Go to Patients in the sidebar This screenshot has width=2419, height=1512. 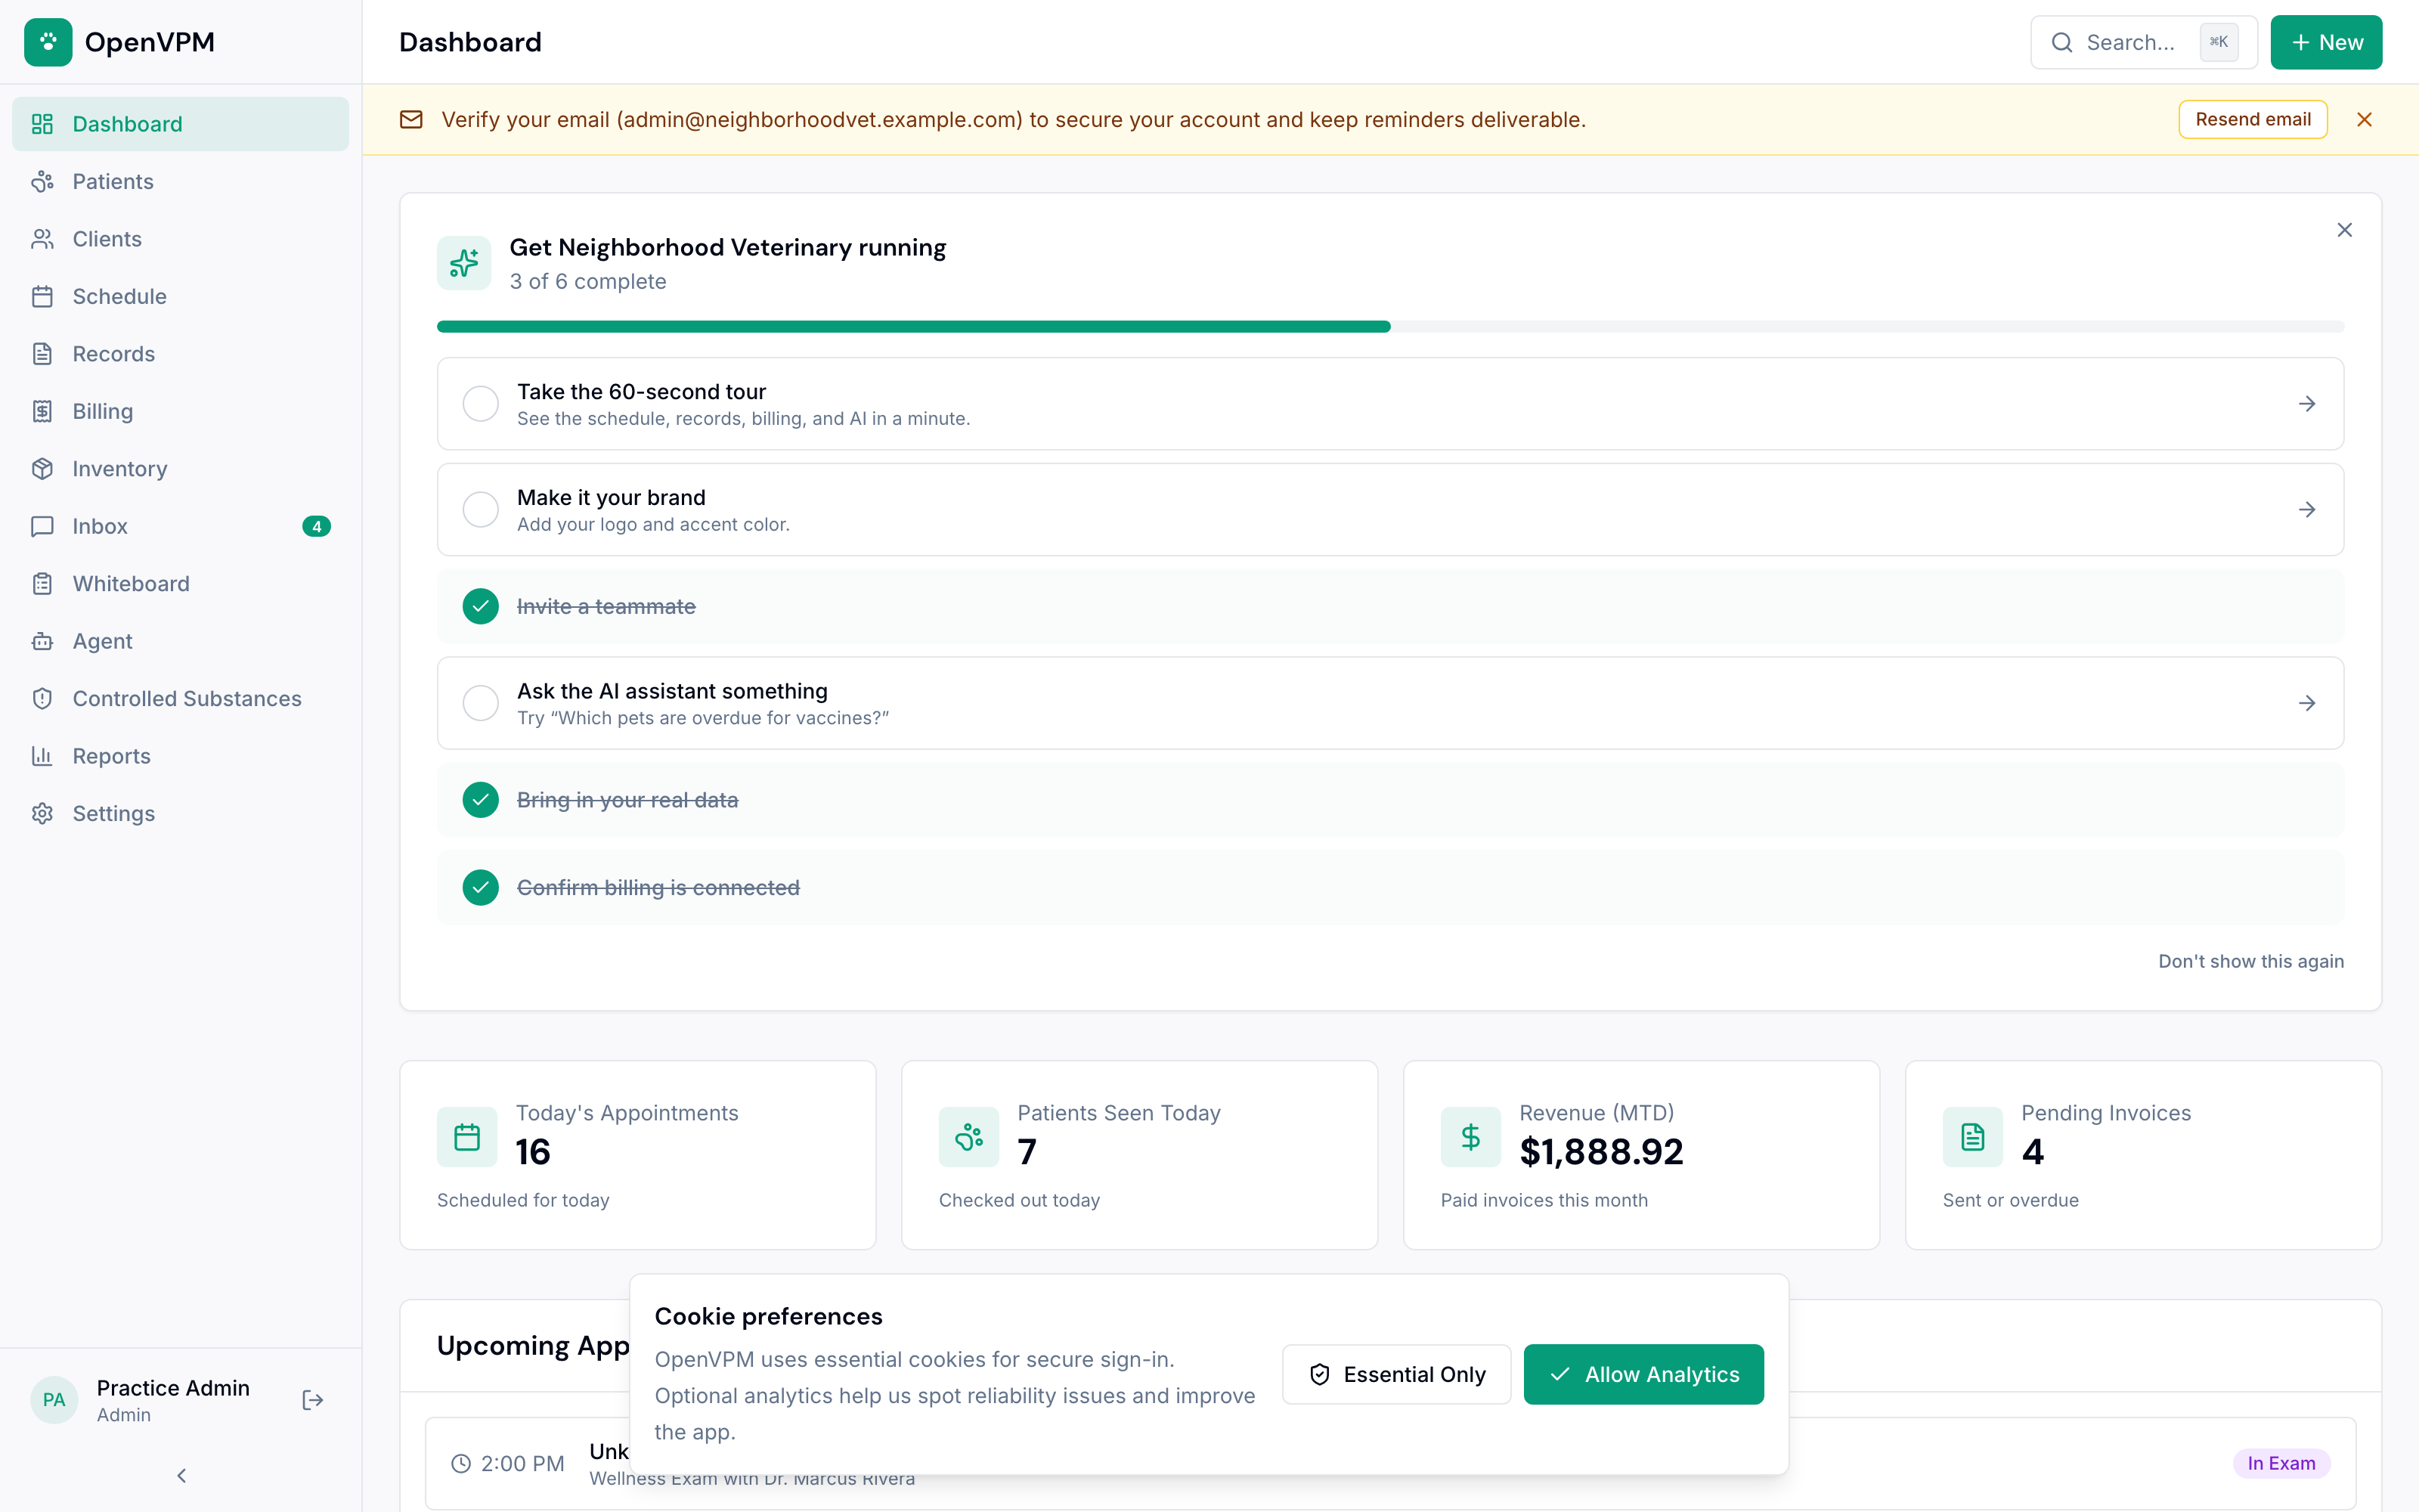181,181
